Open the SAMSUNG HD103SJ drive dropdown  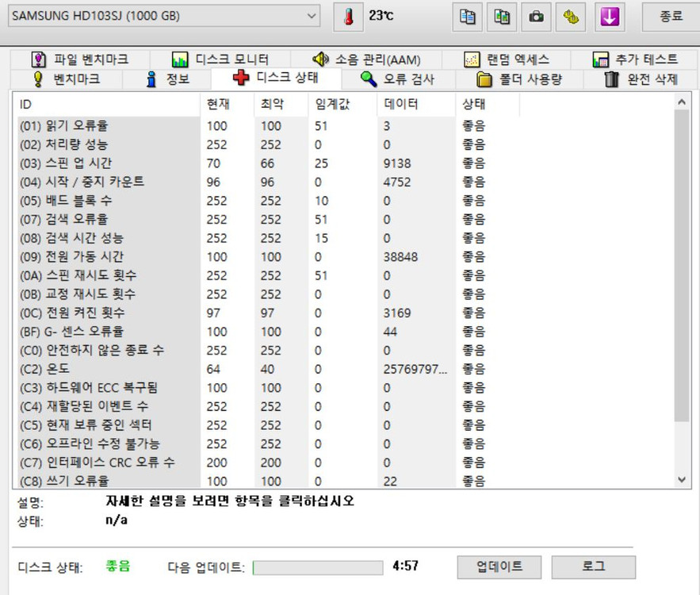coord(311,15)
